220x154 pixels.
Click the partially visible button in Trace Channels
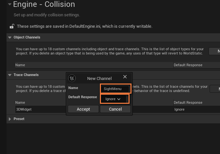(x=215, y=89)
